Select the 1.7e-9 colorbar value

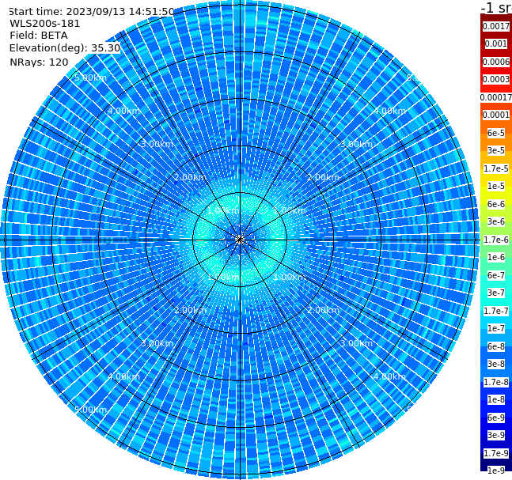click(496, 453)
